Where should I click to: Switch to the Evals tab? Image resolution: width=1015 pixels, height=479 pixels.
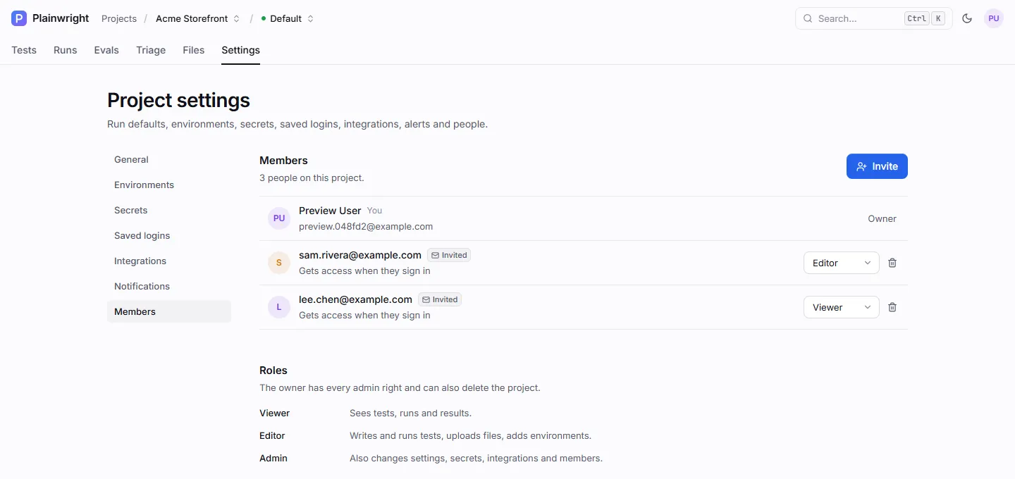coord(106,50)
